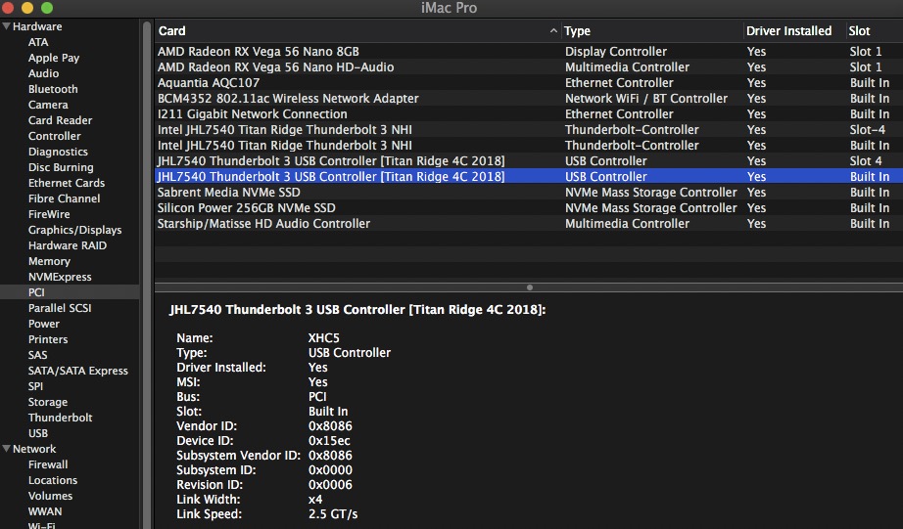
Task: Select Fibre Channel in the sidebar
Action: pos(64,198)
